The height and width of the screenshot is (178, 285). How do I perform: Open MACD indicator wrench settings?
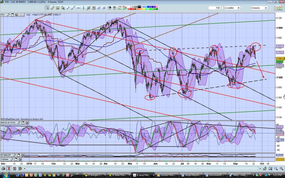[19, 123]
